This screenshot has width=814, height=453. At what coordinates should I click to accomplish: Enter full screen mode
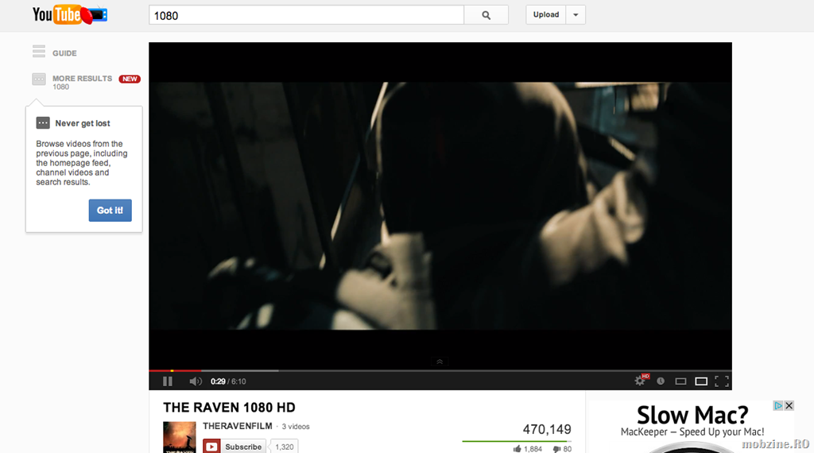[722, 381]
